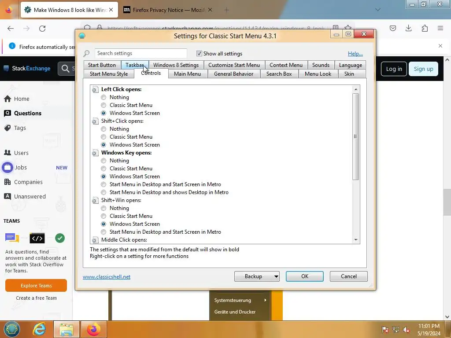Screen dimensions: 451x338
Task: Switch to the Context Menu tab
Action: click(286, 65)
